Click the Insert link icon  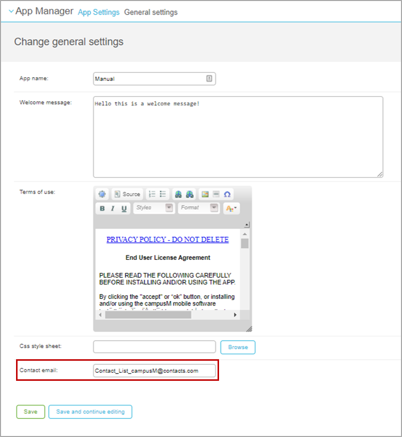[178, 194]
